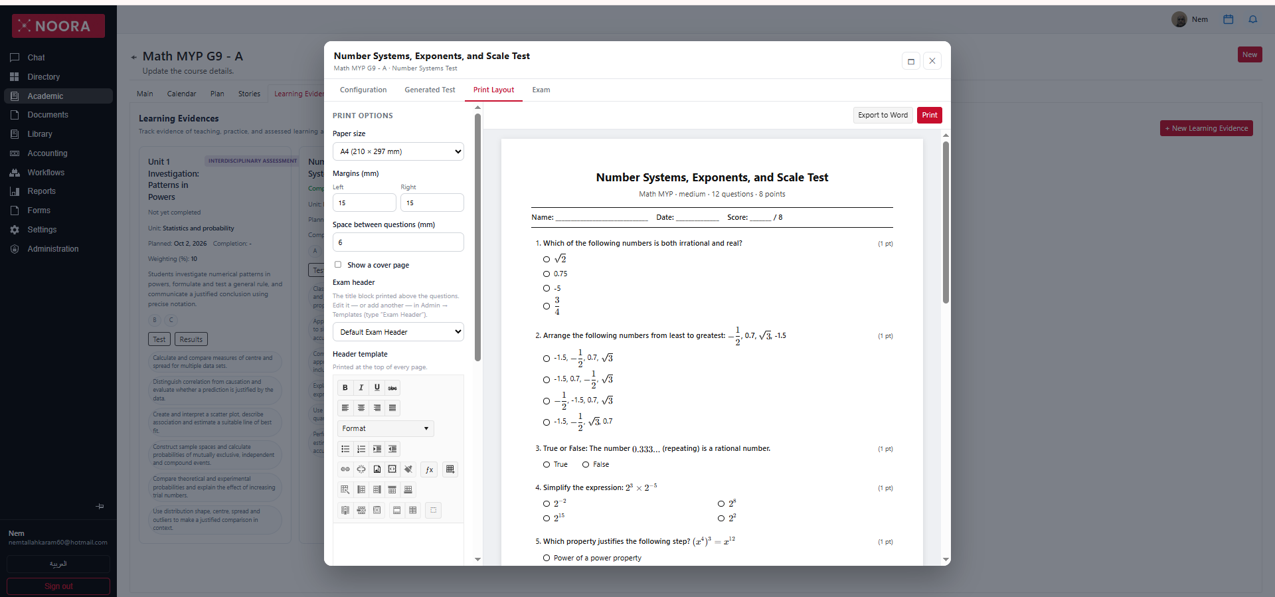Image resolution: width=1275 pixels, height=597 pixels.
Task: Increase indent in editor
Action: pyautogui.click(x=377, y=449)
